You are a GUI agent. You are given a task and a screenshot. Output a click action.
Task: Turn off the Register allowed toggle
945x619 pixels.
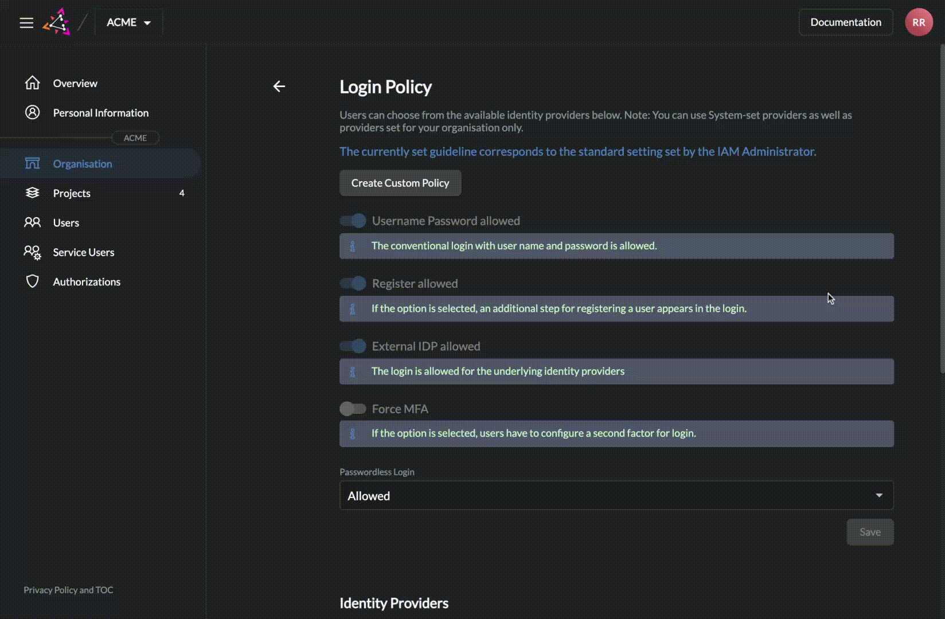(353, 283)
